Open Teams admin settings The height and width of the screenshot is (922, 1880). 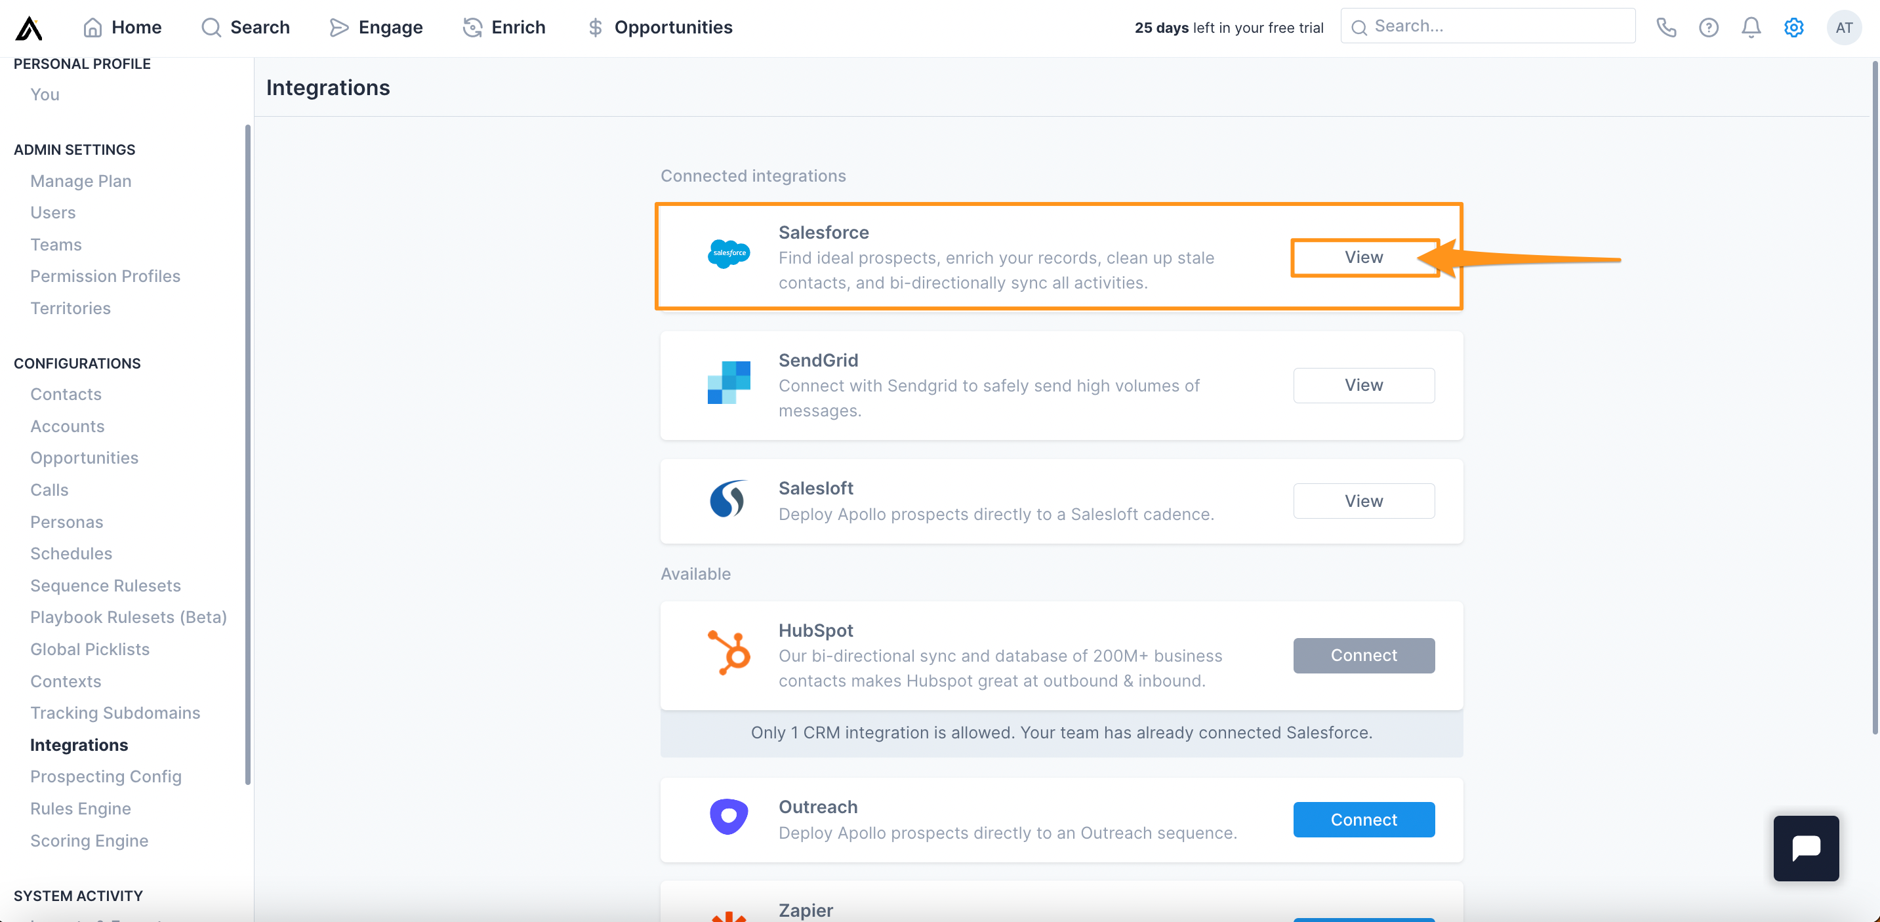56,245
